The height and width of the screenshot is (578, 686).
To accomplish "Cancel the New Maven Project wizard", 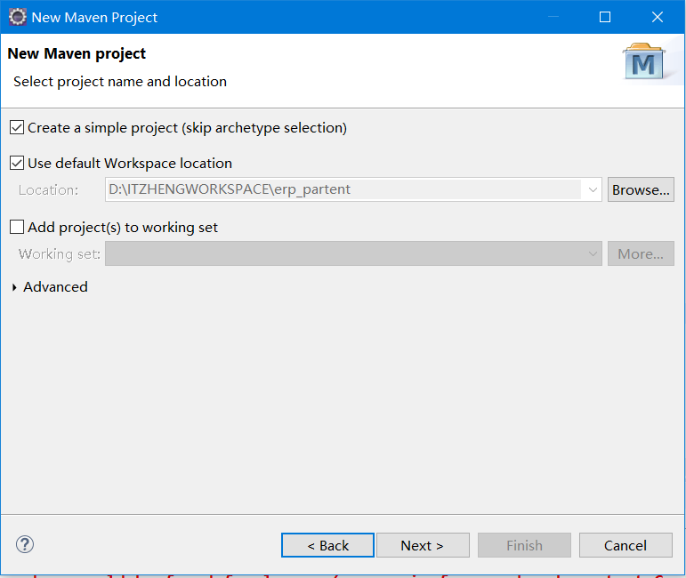I will click(625, 545).
